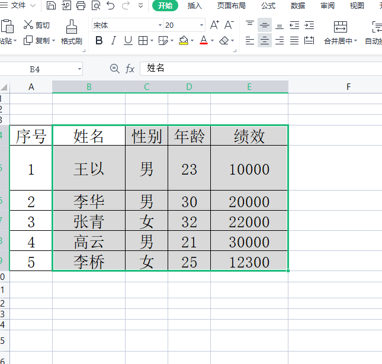Switch to the 插入 tab

[195, 5]
